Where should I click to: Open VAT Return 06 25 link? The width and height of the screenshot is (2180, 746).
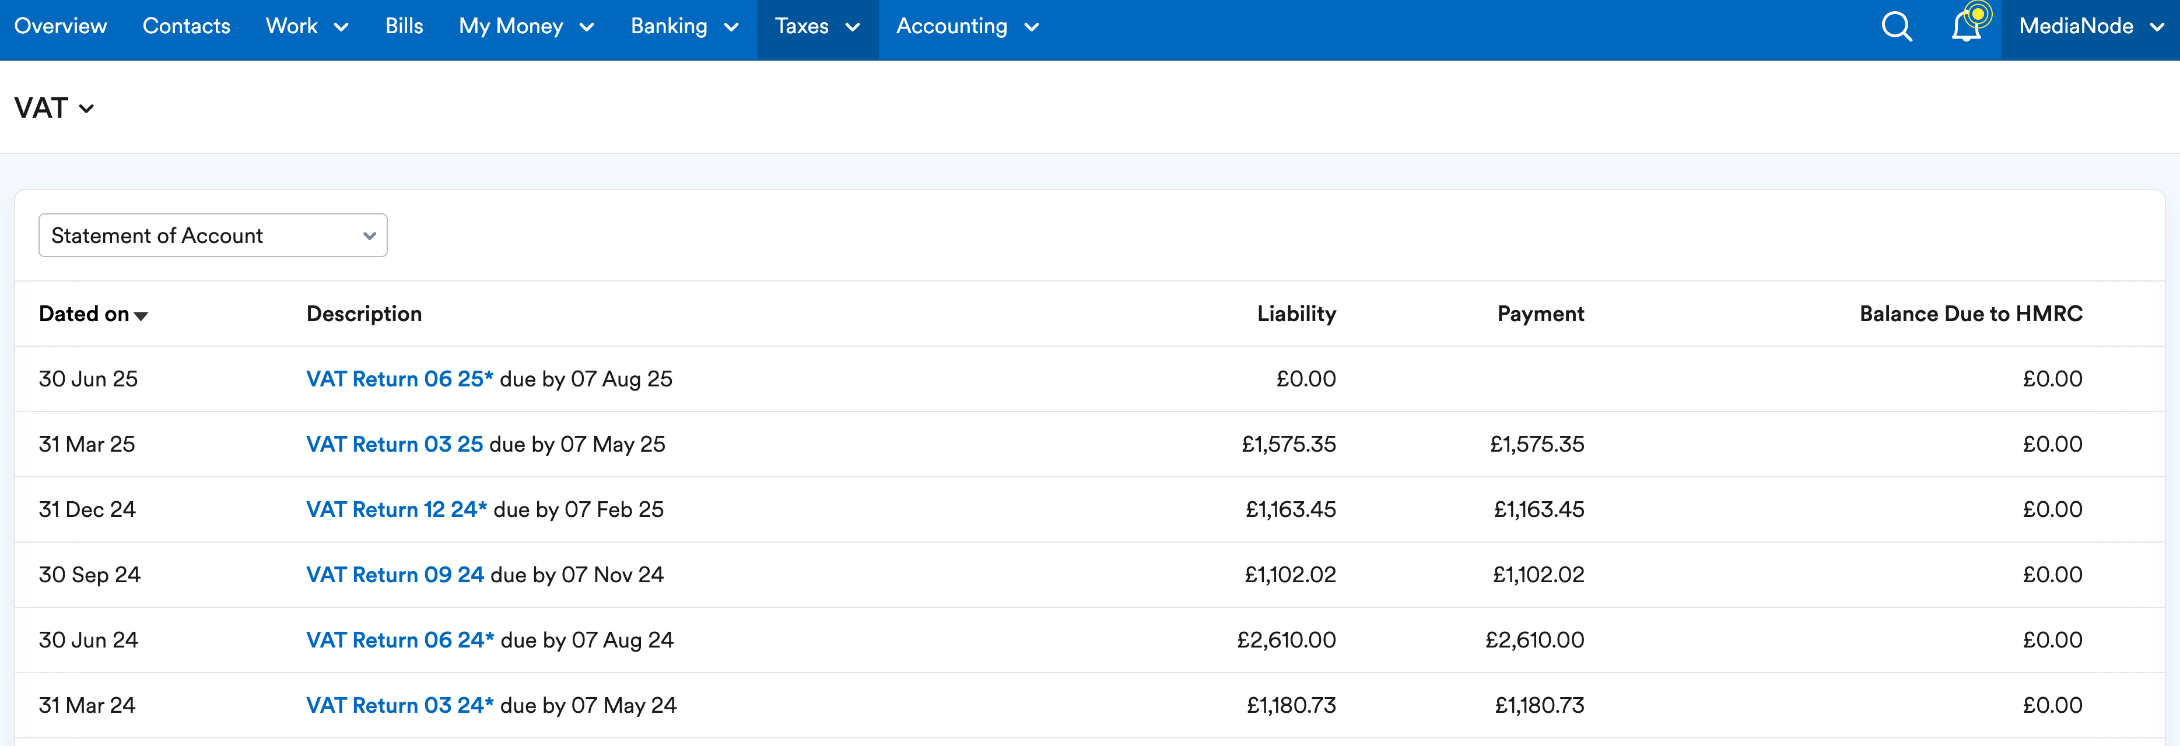coord(398,379)
